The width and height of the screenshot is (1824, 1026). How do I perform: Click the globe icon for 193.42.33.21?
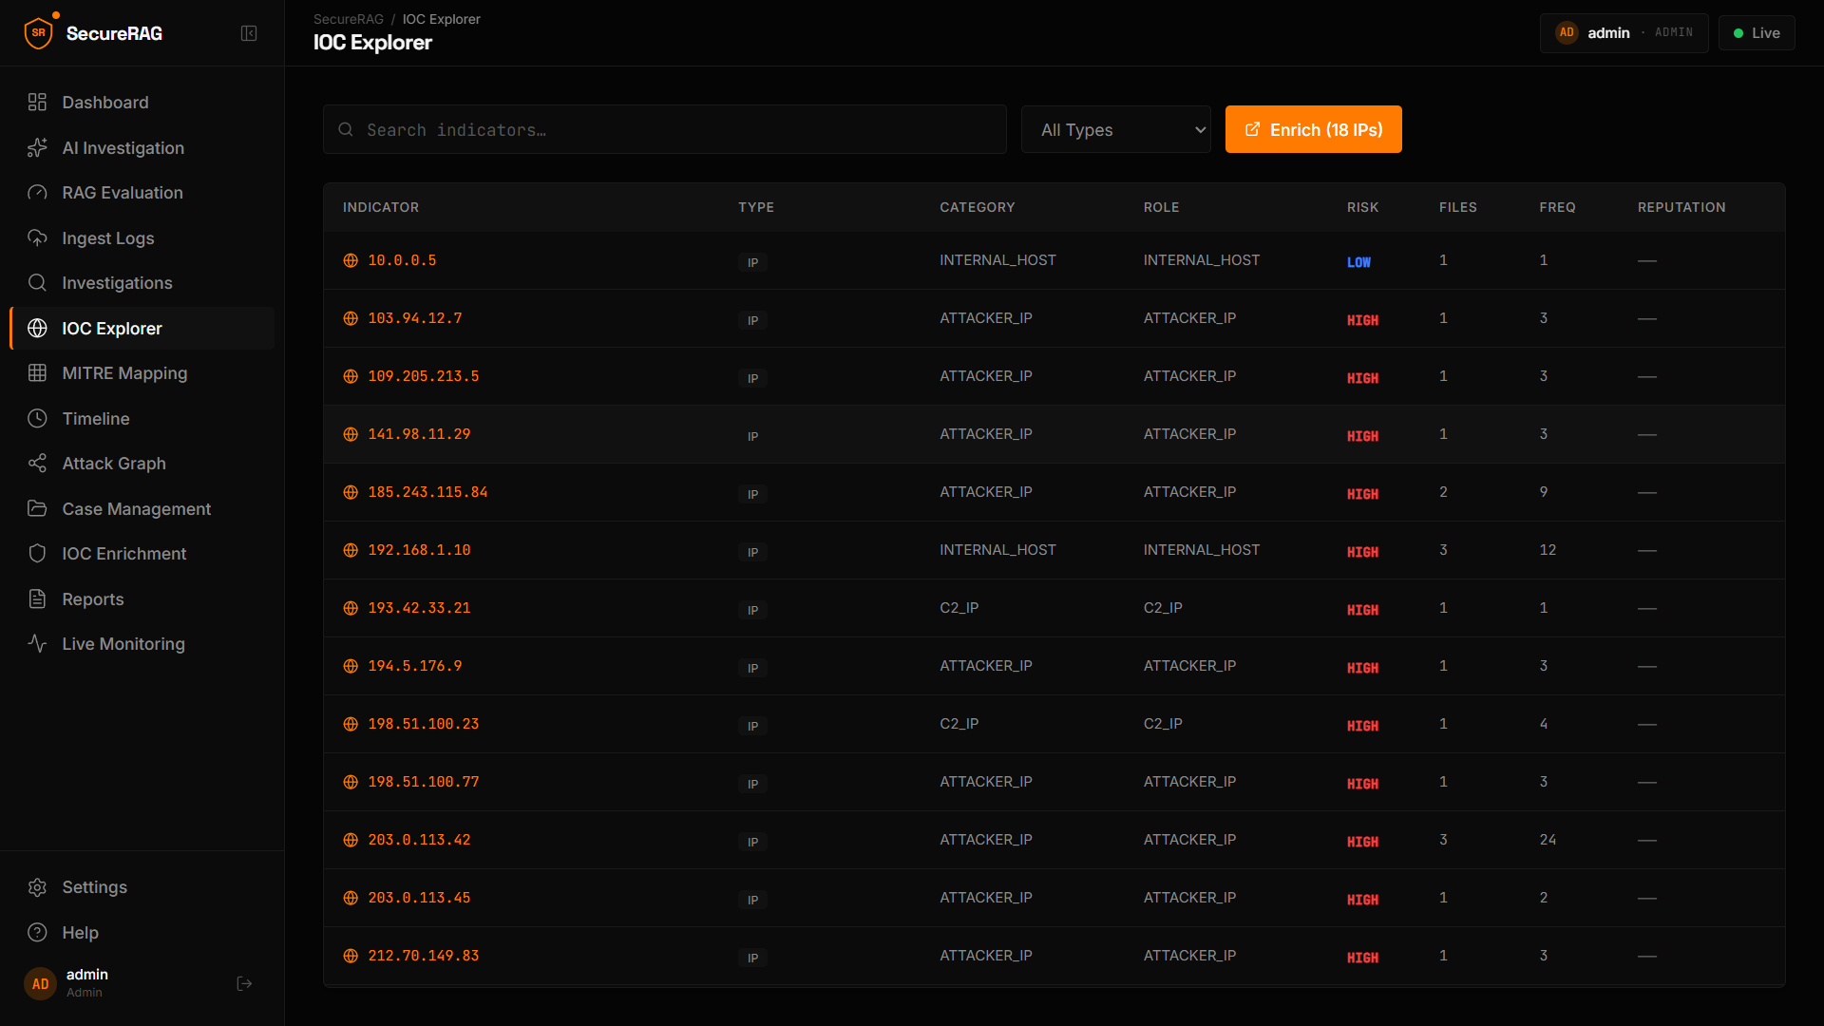[x=351, y=609]
